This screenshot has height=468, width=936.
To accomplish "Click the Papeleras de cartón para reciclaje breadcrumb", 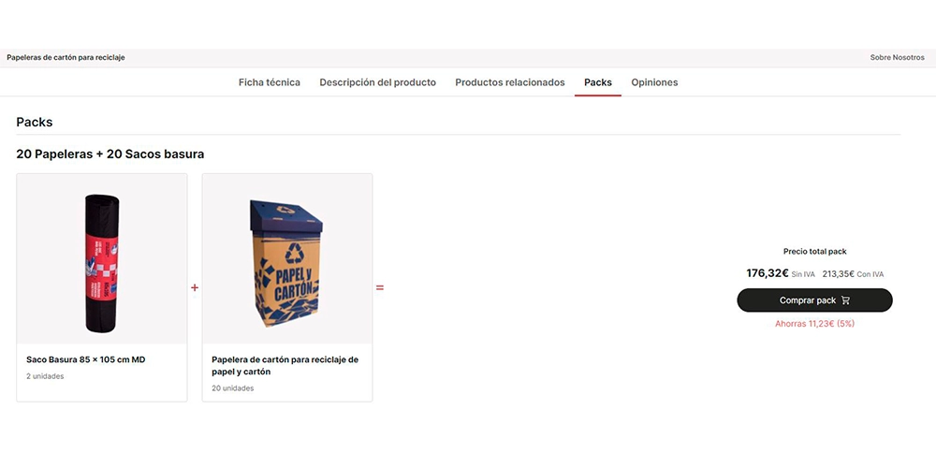I will coord(66,58).
